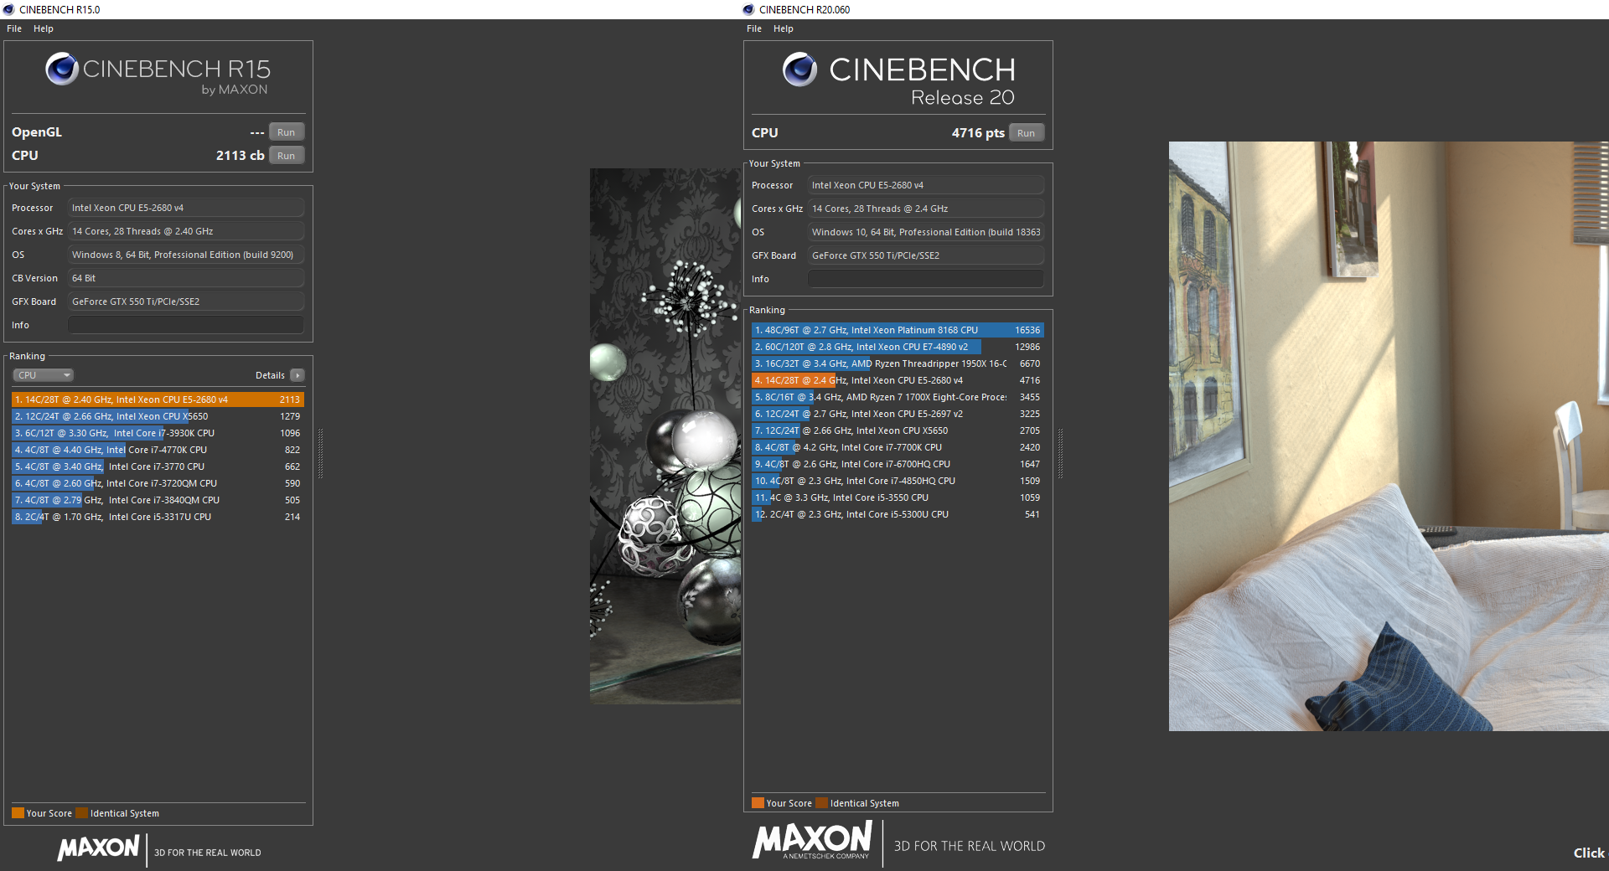
Task: Select the R15 GFX Board field
Action: (186, 301)
